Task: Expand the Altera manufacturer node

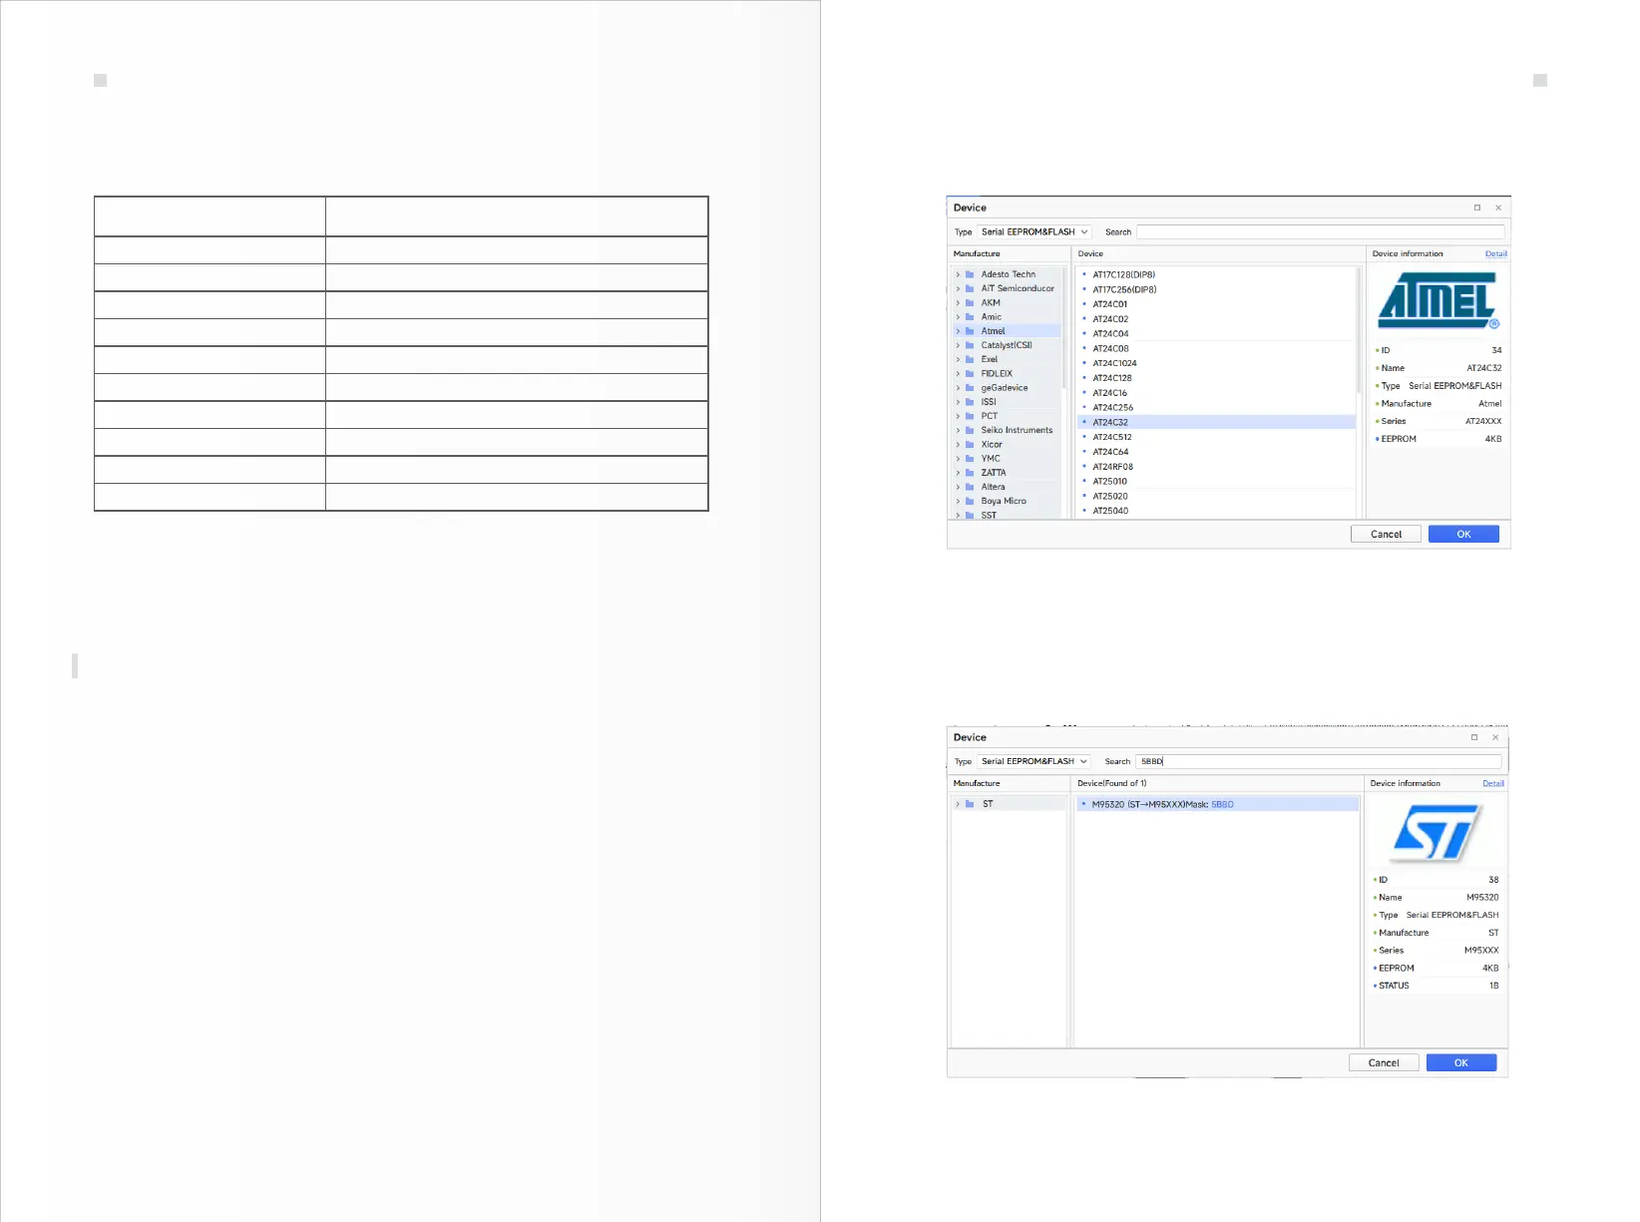Action: tap(958, 487)
